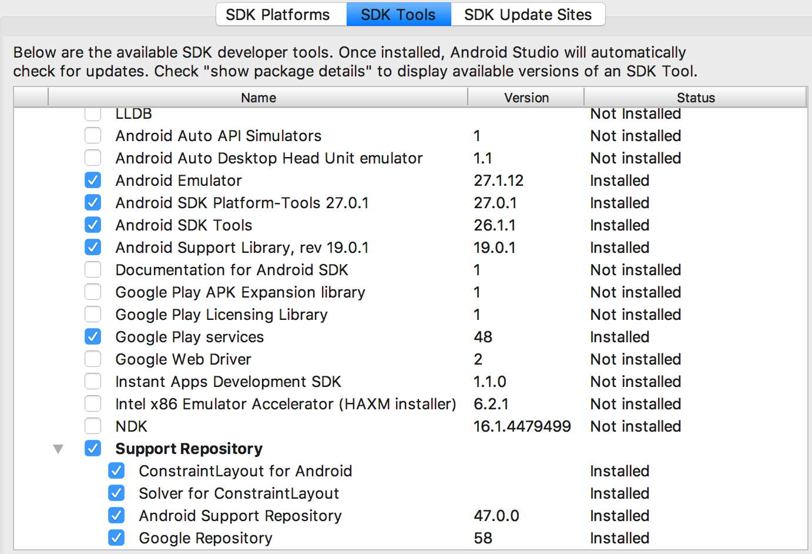Enable the NDK checkbox
Viewport: 812px width, 554px height.
[x=93, y=426]
